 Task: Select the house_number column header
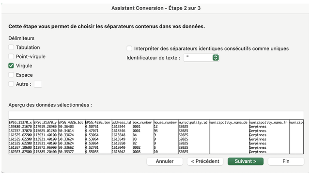(165, 122)
